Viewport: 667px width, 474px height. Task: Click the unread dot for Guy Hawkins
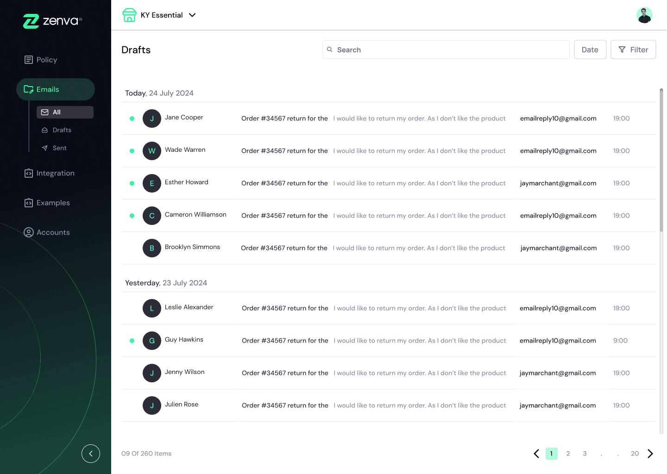132,341
